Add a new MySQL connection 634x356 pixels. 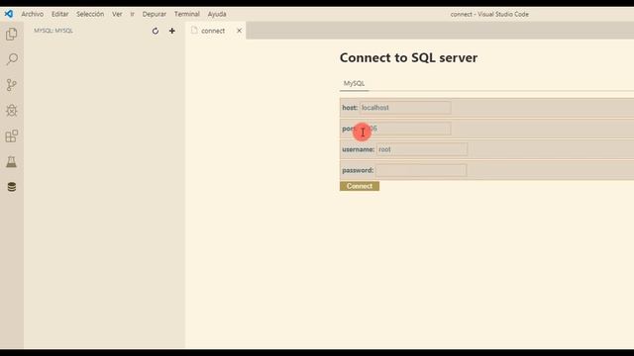tap(171, 31)
